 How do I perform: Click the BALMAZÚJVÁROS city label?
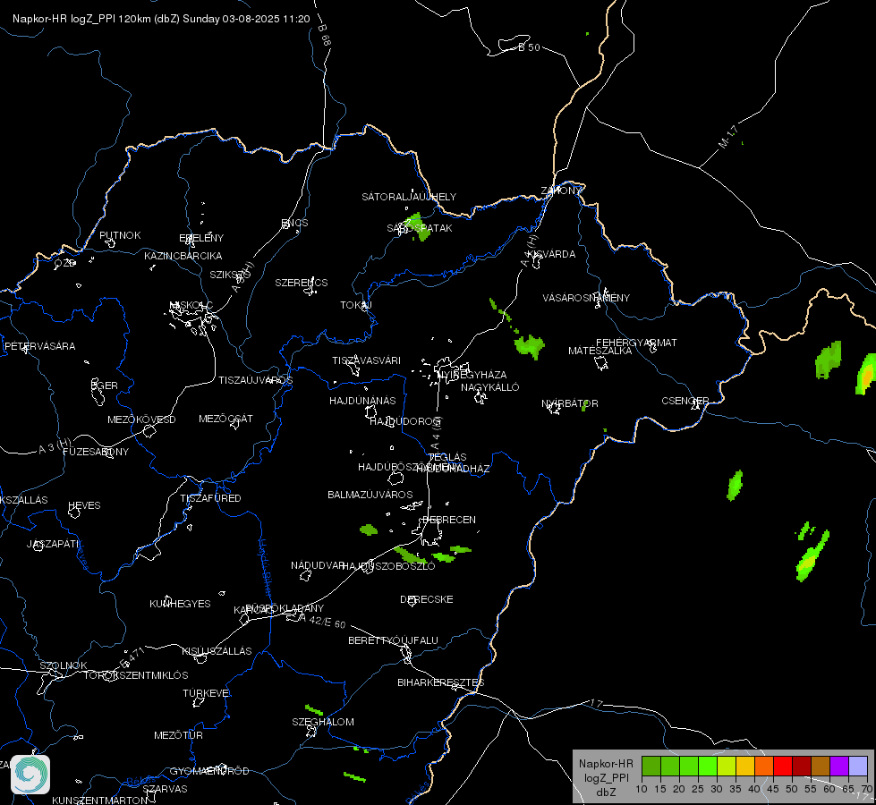(x=370, y=495)
